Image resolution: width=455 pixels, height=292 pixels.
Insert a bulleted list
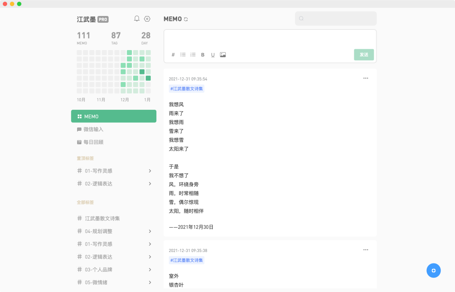[x=183, y=55]
